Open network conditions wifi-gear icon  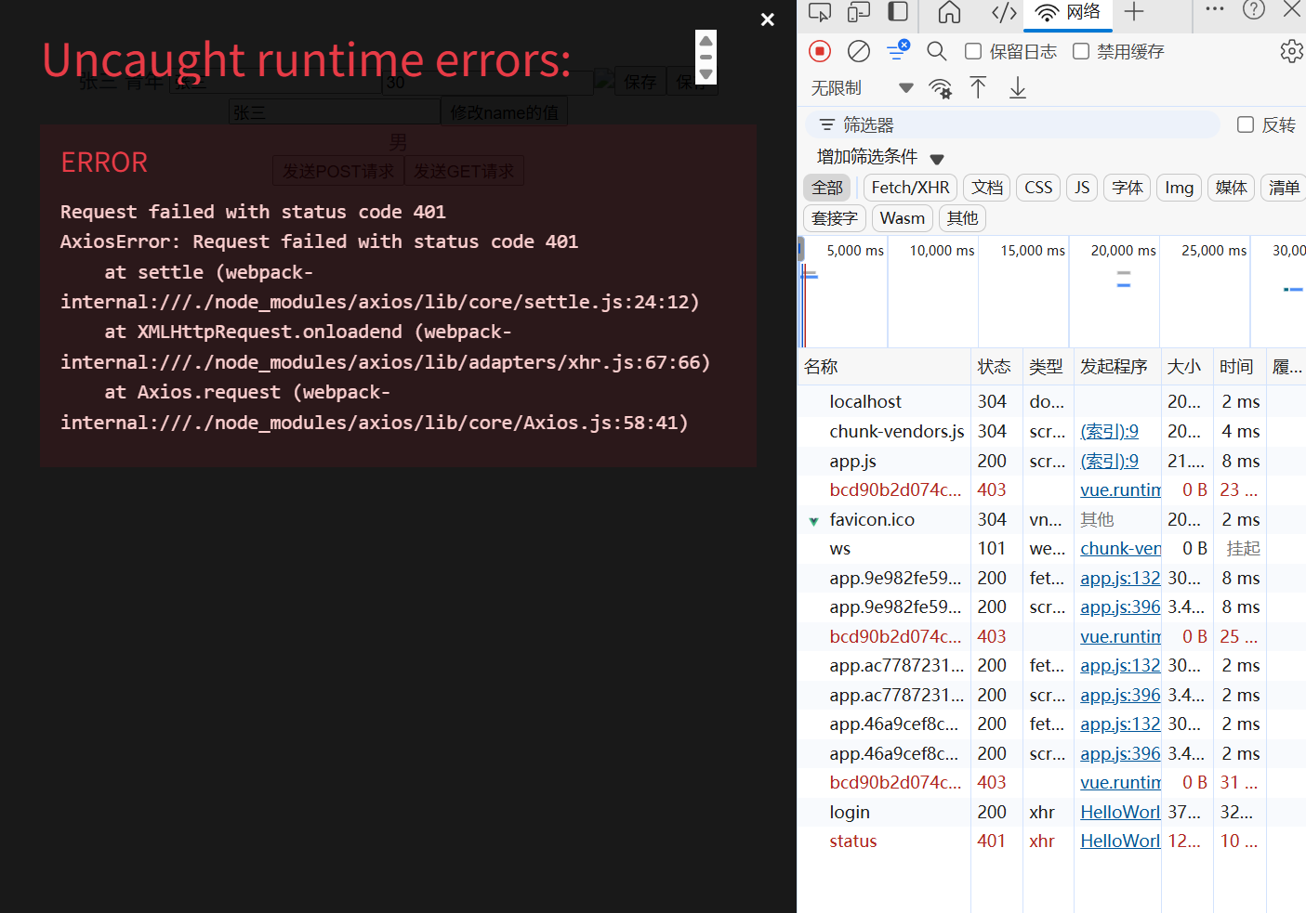(x=940, y=88)
